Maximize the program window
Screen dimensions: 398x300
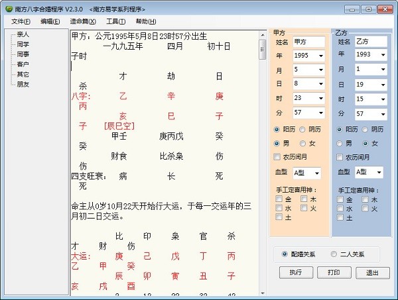[x=368, y=9]
